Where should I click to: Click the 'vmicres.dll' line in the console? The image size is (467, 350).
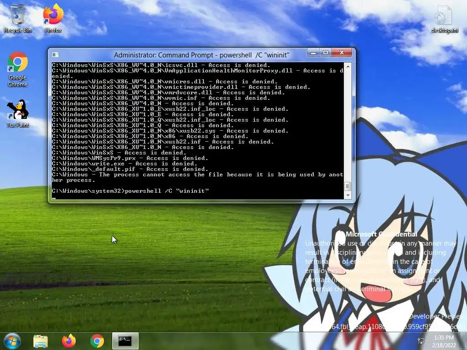(x=165, y=82)
